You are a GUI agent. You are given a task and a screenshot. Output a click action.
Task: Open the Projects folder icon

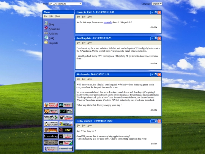pyautogui.click(x=46, y=42)
